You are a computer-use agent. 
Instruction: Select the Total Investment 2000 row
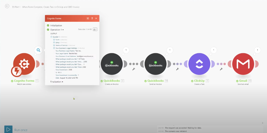point(64,70)
